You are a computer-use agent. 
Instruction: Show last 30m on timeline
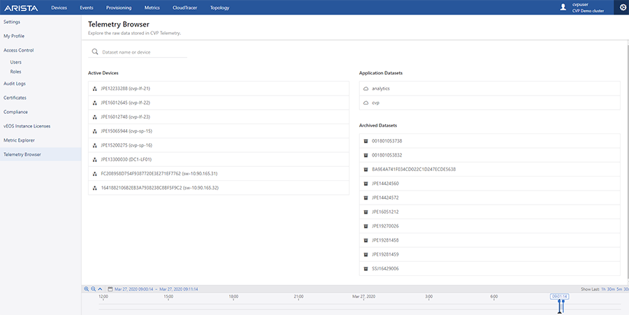click(611, 289)
